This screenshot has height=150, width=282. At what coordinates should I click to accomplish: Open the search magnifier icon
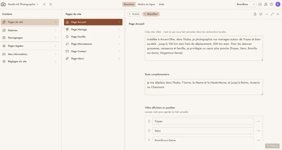coord(51,4)
